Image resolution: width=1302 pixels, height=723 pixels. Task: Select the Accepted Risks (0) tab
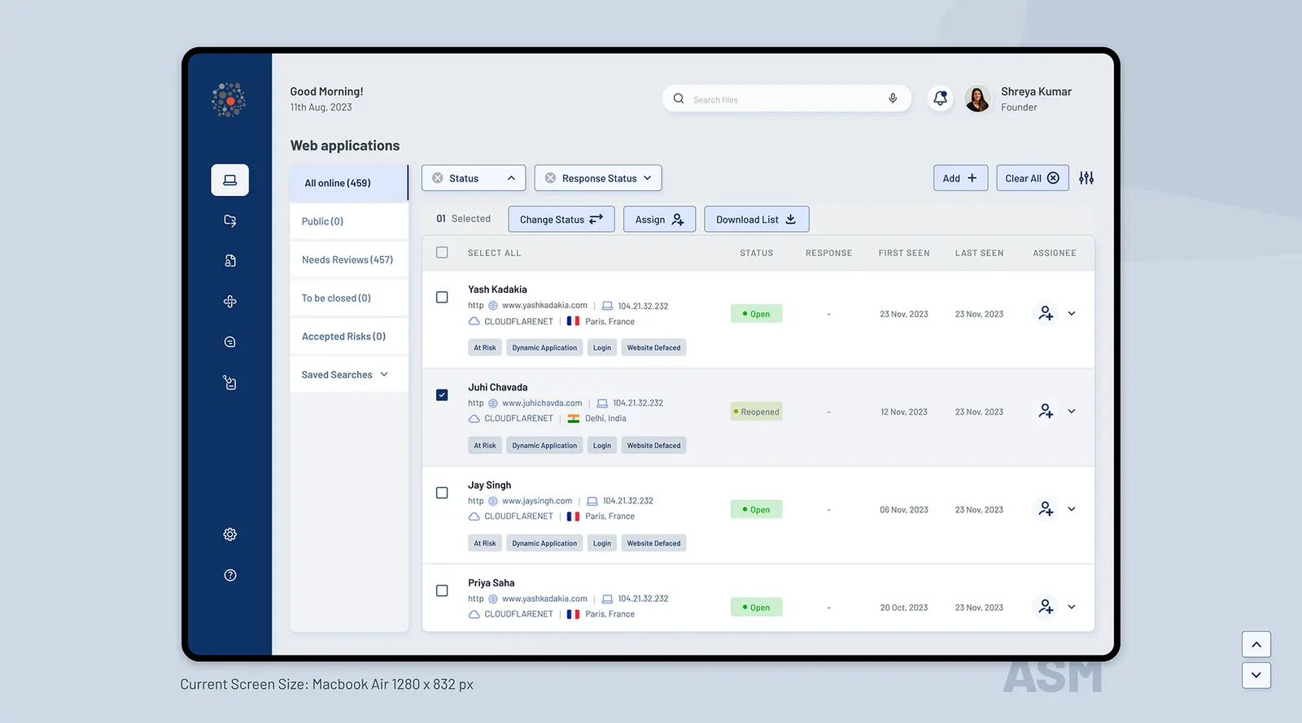349,336
